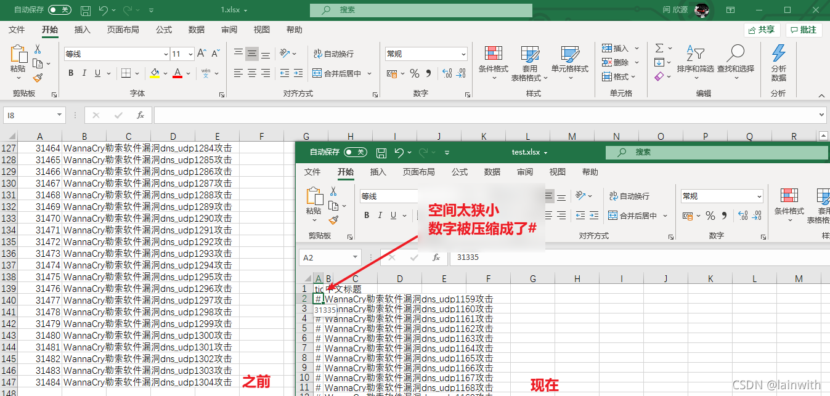Click percent style icon in 1.xlsx ribbon
830x396 pixels.
point(415,73)
